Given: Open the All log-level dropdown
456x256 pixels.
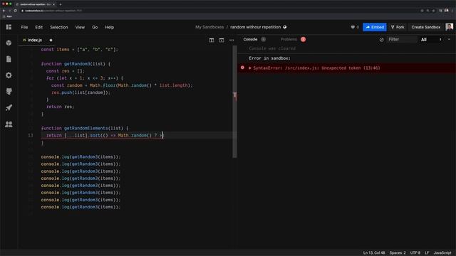Looking at the screenshot, I should pos(432,40).
